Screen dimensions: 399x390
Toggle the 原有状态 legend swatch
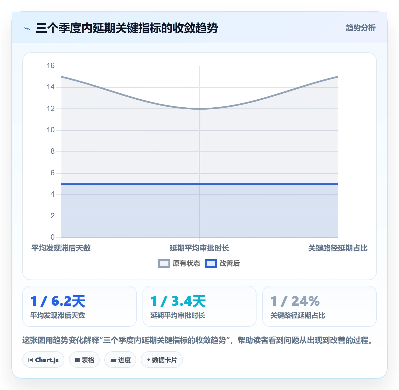point(164,264)
